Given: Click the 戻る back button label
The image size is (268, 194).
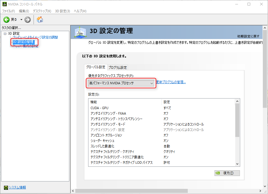Looking at the screenshot, I should pyautogui.click(x=14, y=20).
